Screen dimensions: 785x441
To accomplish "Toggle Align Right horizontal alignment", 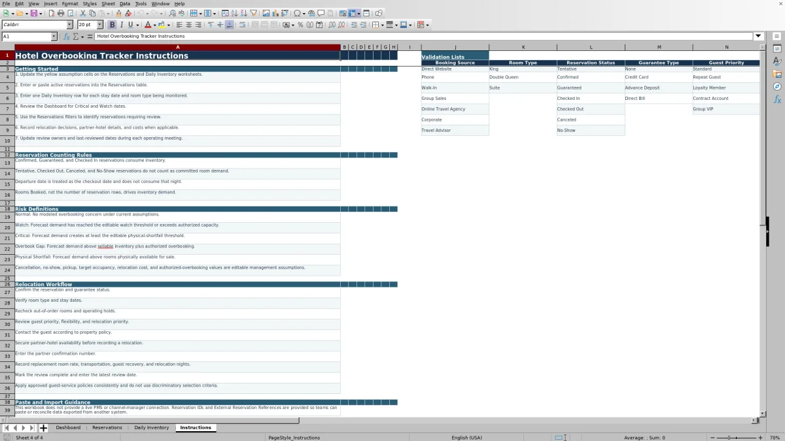I will click(x=198, y=25).
